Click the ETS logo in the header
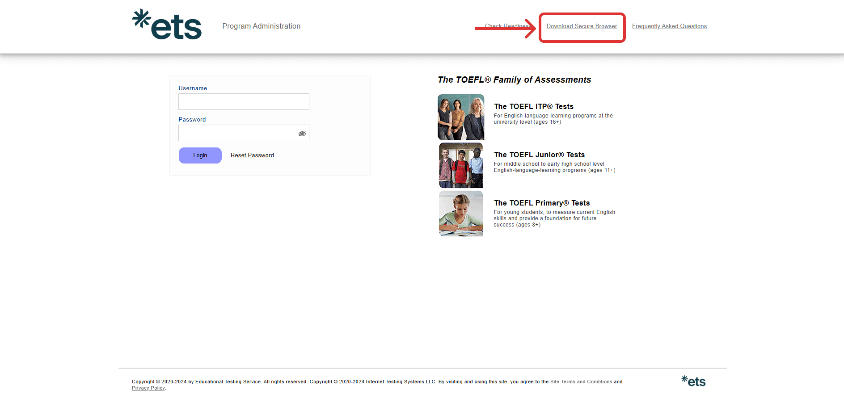The height and width of the screenshot is (407, 844). point(167,25)
